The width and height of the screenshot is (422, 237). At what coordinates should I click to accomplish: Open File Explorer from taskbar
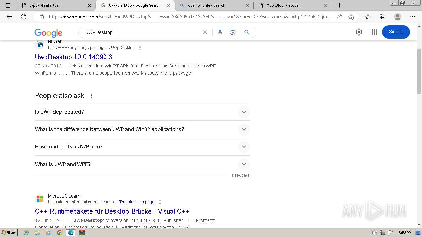tap(37, 233)
